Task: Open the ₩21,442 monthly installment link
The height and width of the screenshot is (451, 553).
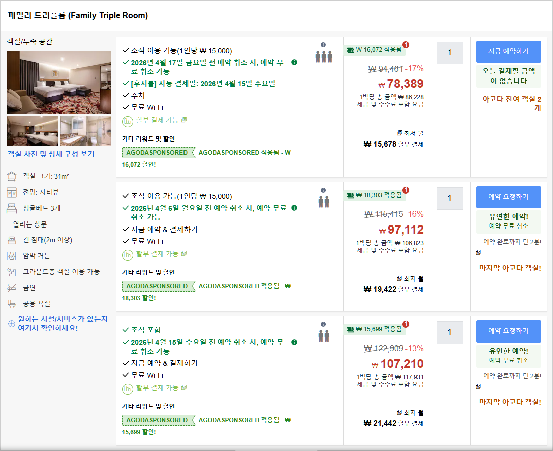Action: pos(394,423)
